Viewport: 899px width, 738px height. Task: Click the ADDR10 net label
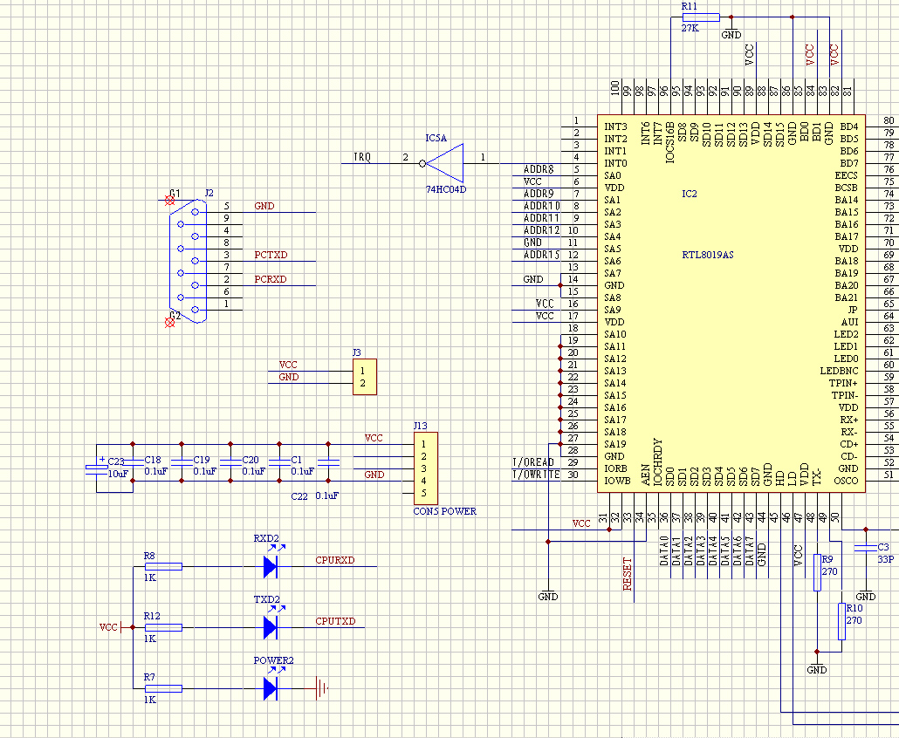542,206
